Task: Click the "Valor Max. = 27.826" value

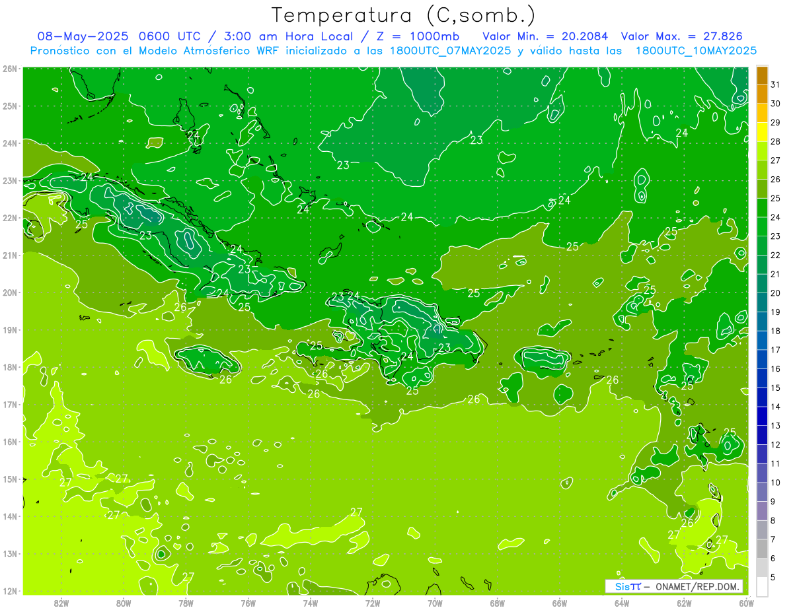Action: coord(682,36)
